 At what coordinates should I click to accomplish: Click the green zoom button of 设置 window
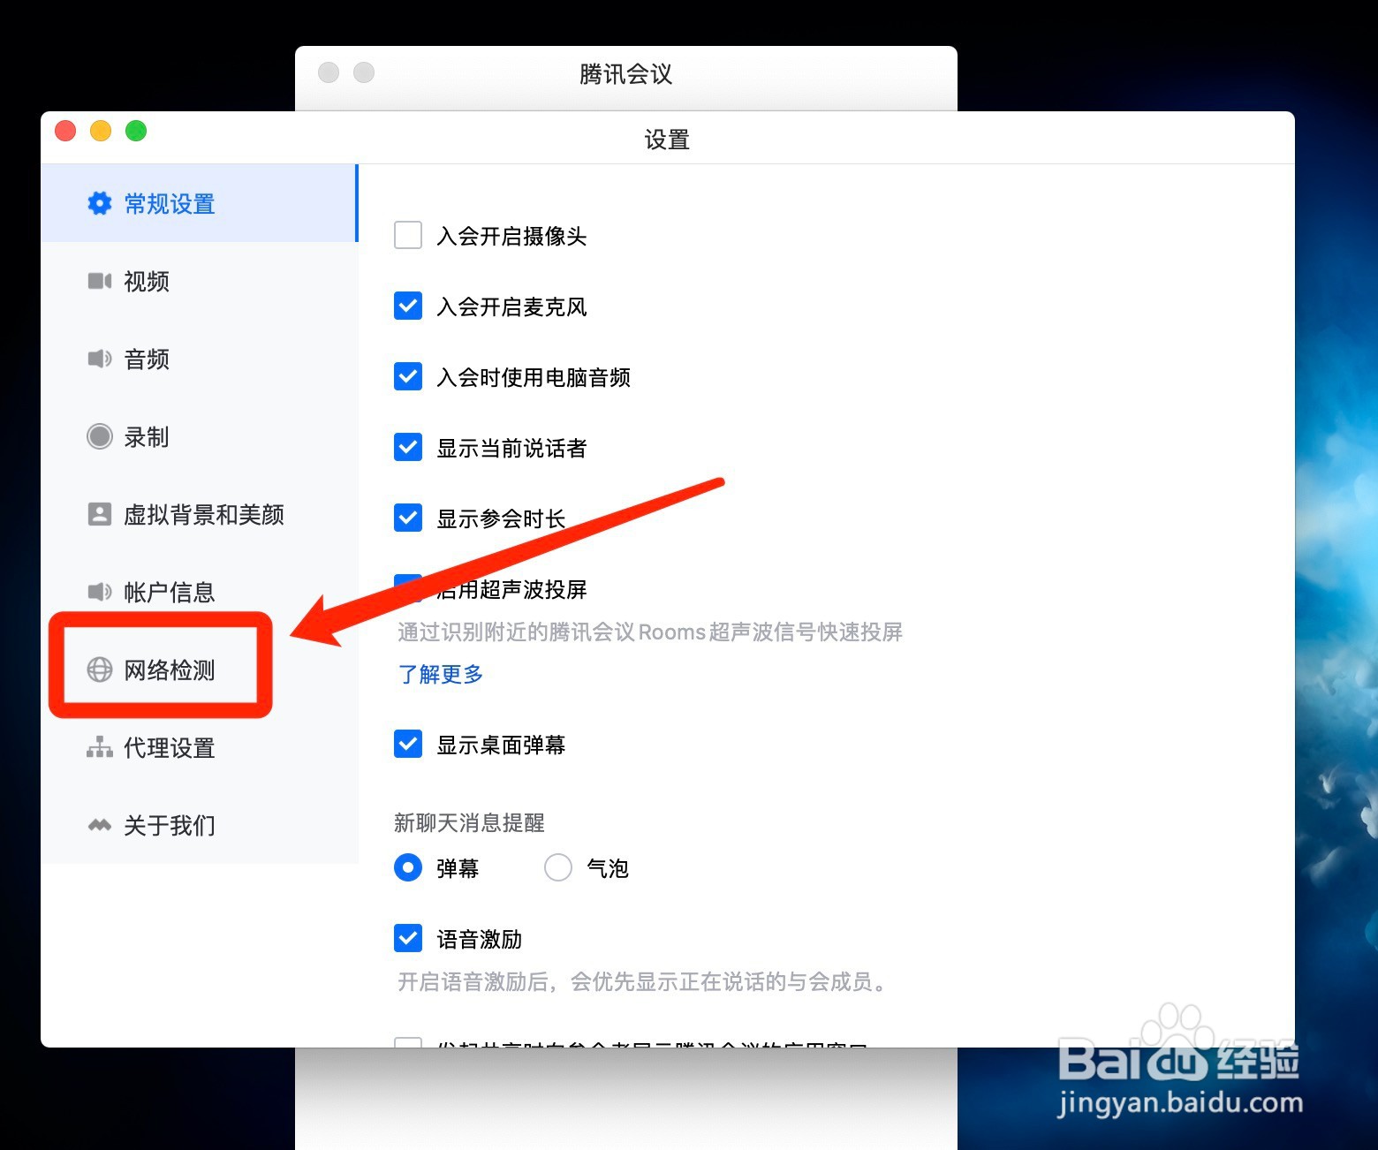click(x=136, y=131)
